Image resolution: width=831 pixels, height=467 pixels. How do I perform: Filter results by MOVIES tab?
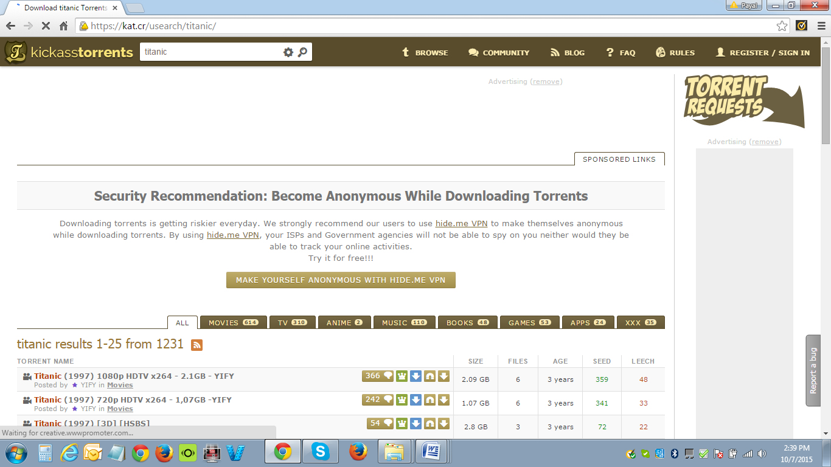[234, 323]
